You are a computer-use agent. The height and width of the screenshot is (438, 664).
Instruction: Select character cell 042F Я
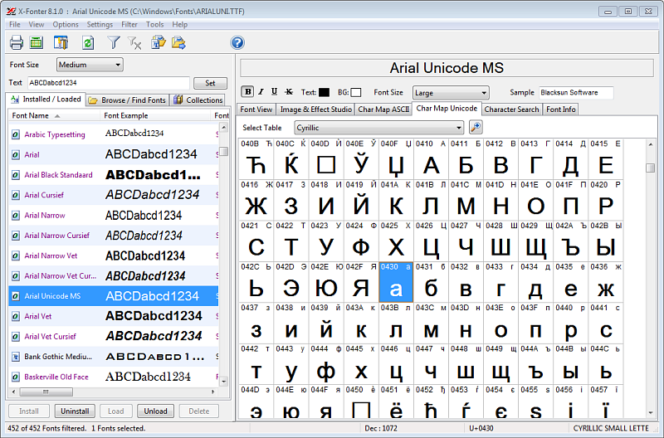(x=361, y=282)
